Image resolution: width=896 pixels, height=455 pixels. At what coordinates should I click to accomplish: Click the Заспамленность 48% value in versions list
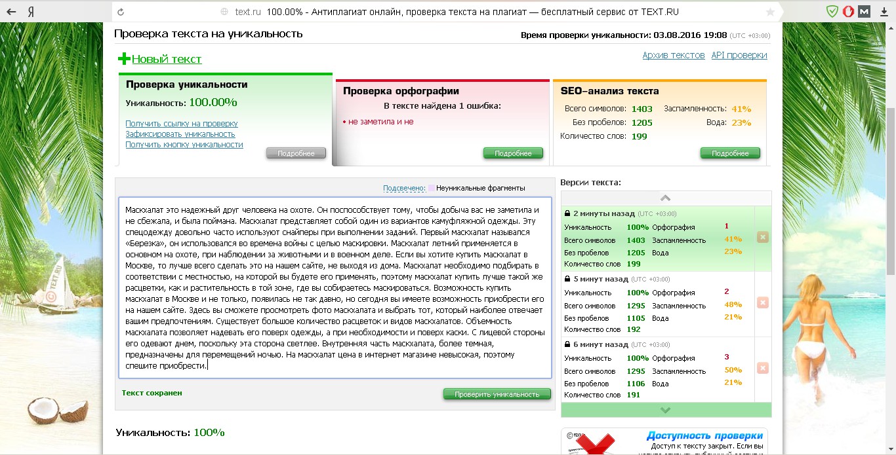[733, 305]
